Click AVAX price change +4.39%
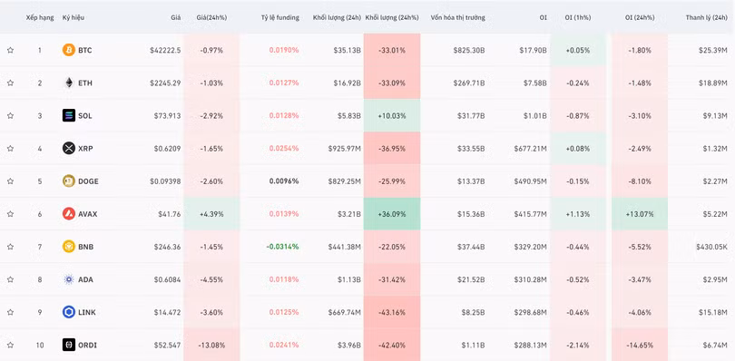The width and height of the screenshot is (735, 361). (x=211, y=214)
